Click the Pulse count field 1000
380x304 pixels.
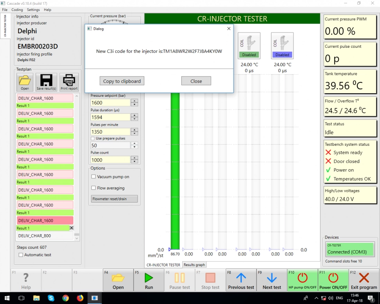pos(110,160)
